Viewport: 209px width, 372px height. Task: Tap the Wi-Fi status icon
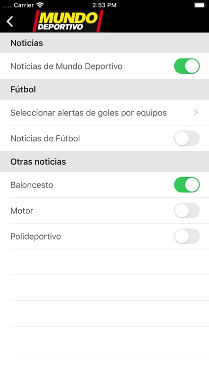tap(40, 5)
